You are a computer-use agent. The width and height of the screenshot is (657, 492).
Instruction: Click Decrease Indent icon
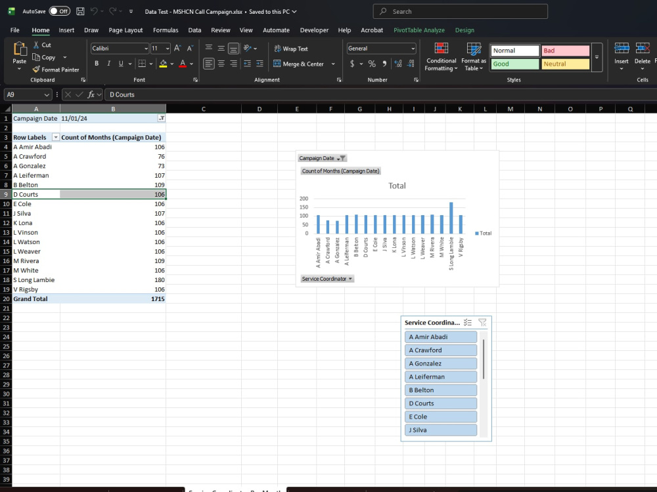coord(247,64)
